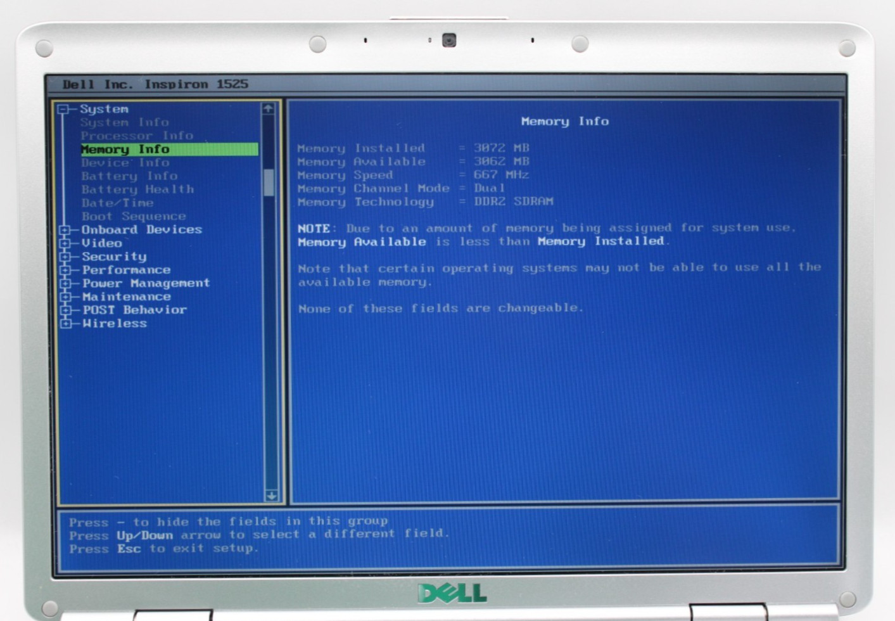Click 'Press - to hide the fields' help line
The height and width of the screenshot is (621, 895).
click(228, 522)
